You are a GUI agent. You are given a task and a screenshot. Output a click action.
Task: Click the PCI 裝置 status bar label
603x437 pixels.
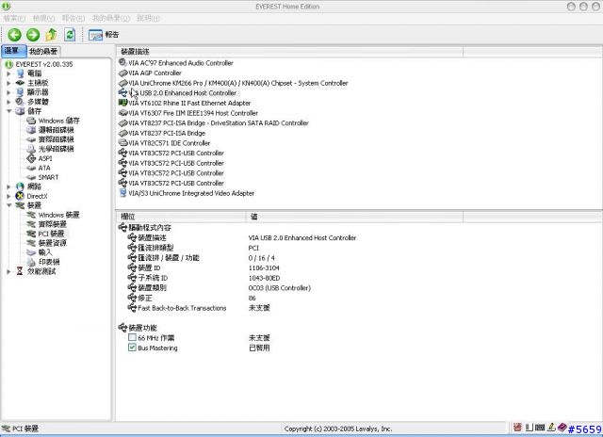(25, 429)
